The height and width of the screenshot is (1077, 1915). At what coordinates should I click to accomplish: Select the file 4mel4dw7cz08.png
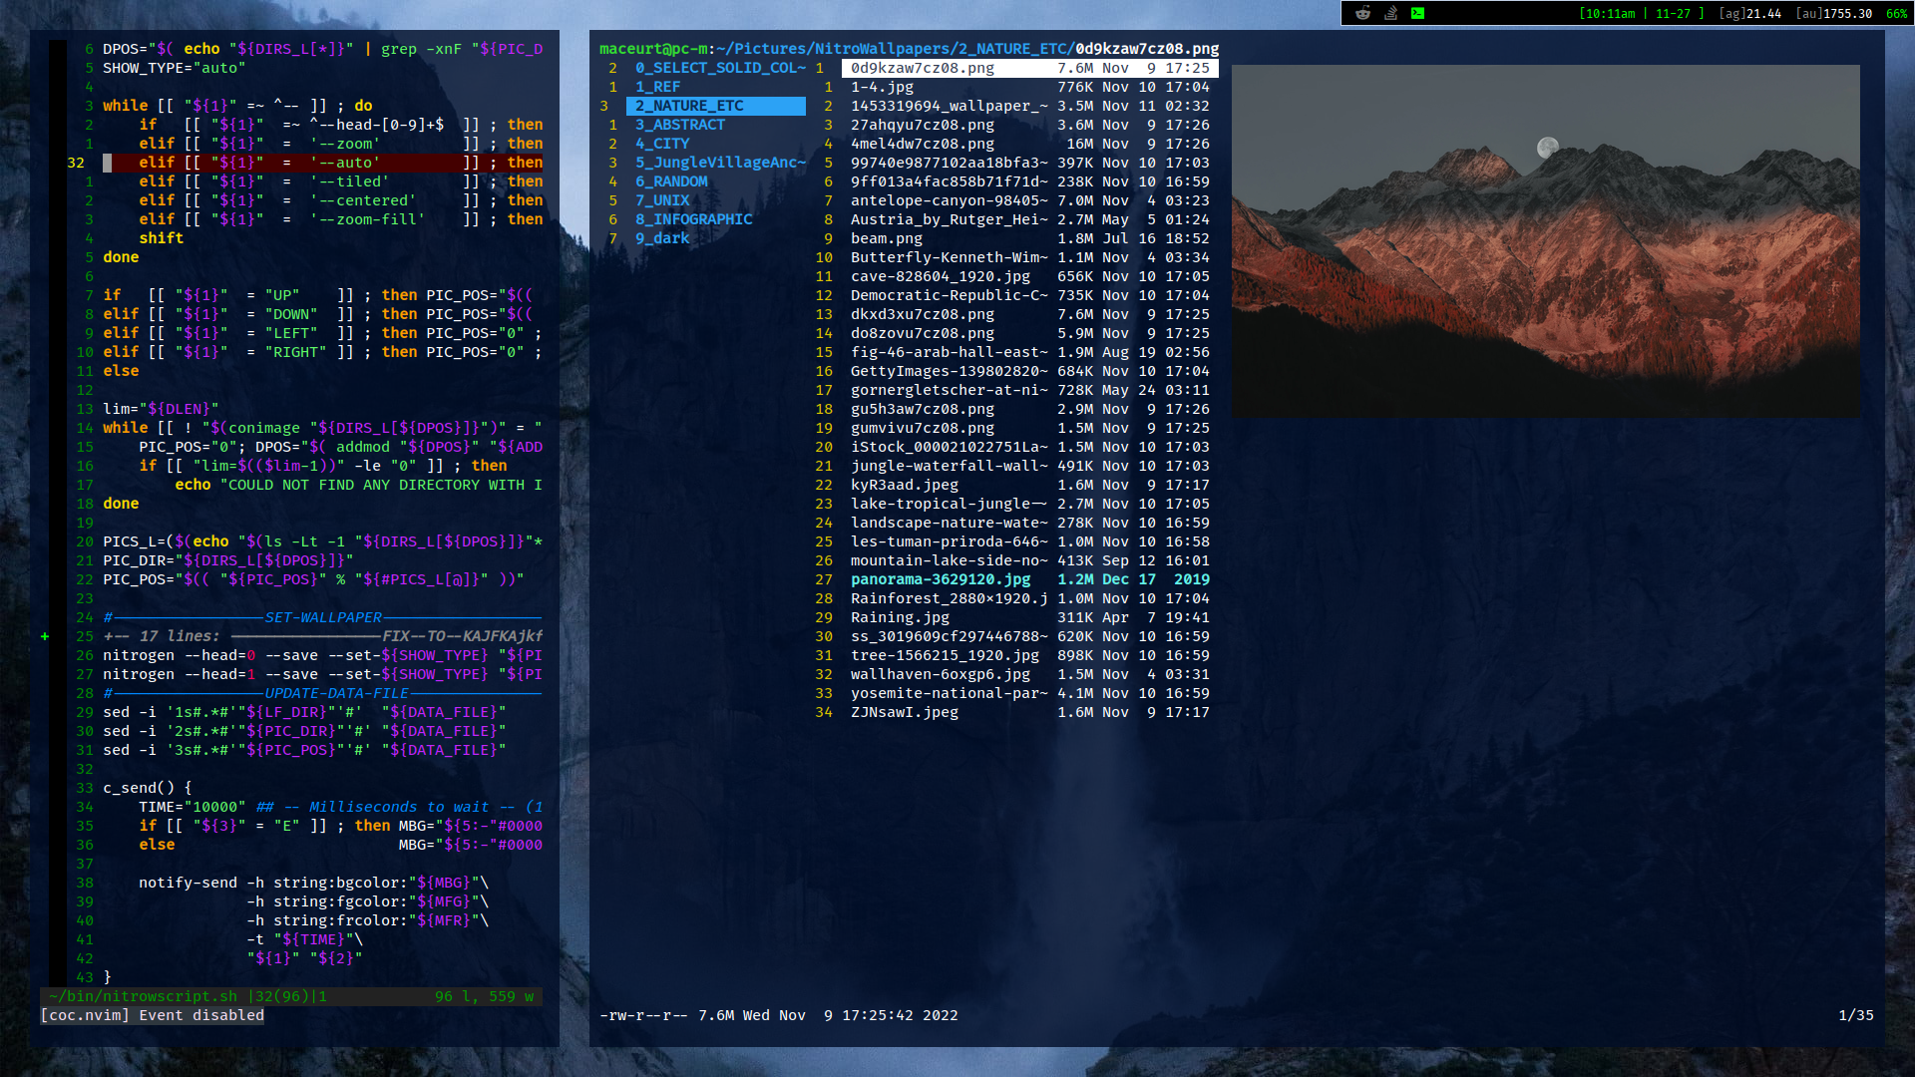[1029, 144]
